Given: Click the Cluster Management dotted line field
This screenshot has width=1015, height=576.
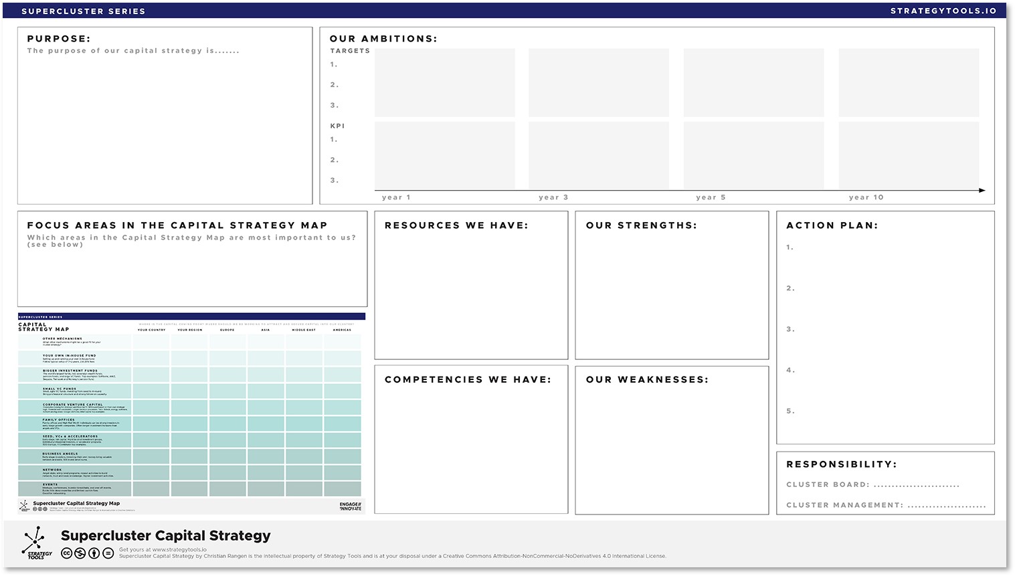Looking at the screenshot, I should (946, 506).
